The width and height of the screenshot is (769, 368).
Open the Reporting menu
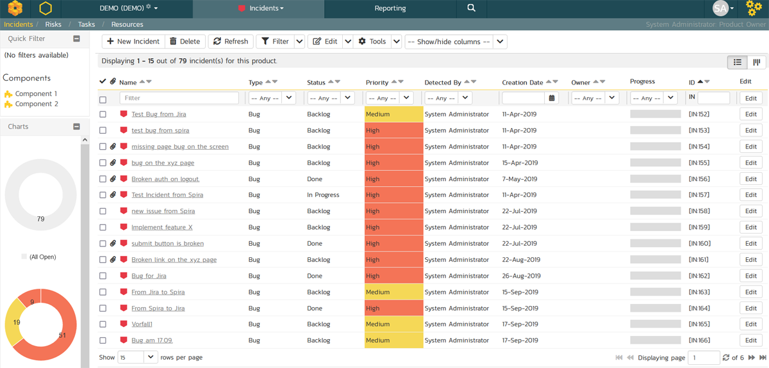pyautogui.click(x=390, y=8)
